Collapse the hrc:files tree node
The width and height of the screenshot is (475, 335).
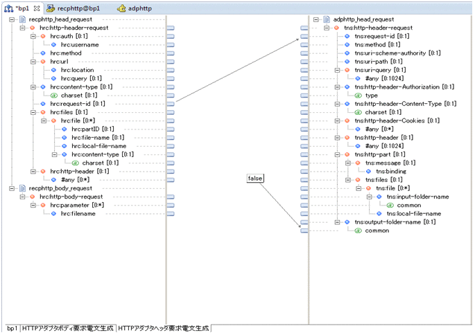pyautogui.click(x=33, y=112)
